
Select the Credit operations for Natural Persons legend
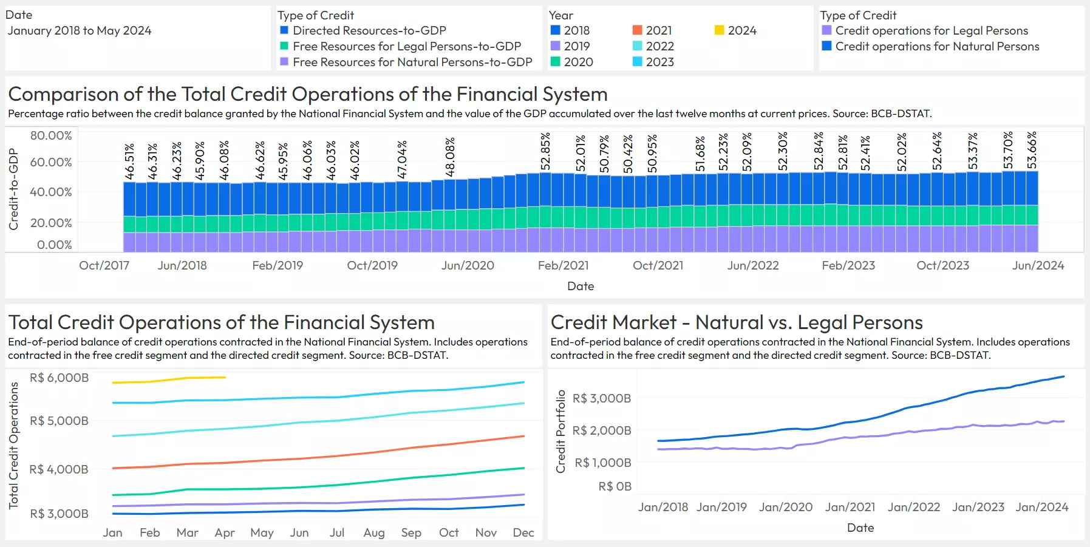click(827, 46)
